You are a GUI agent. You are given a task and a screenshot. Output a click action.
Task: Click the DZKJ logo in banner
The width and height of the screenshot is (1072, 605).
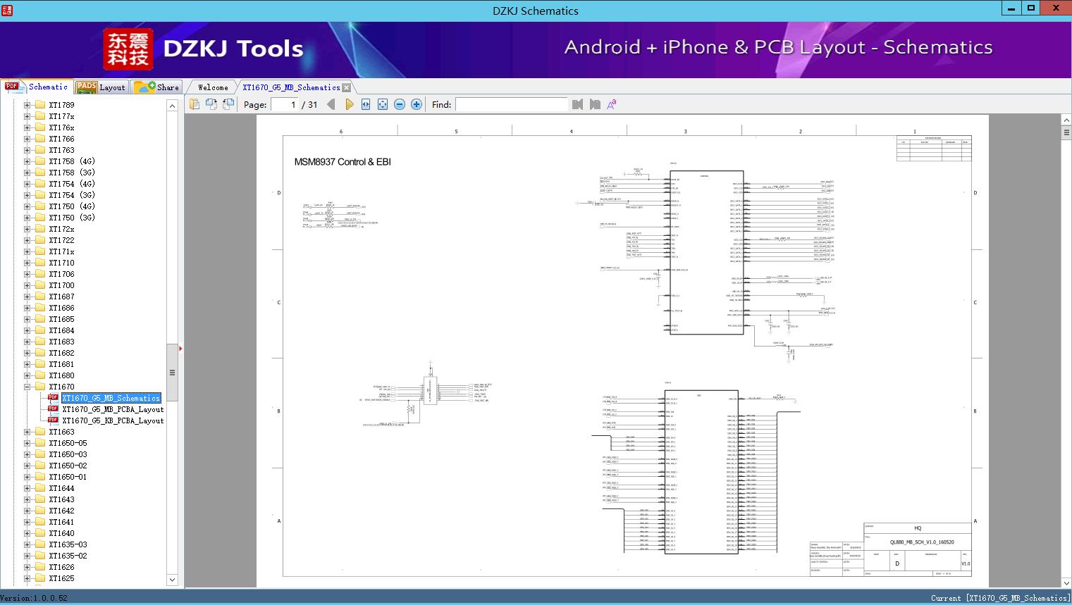point(128,49)
